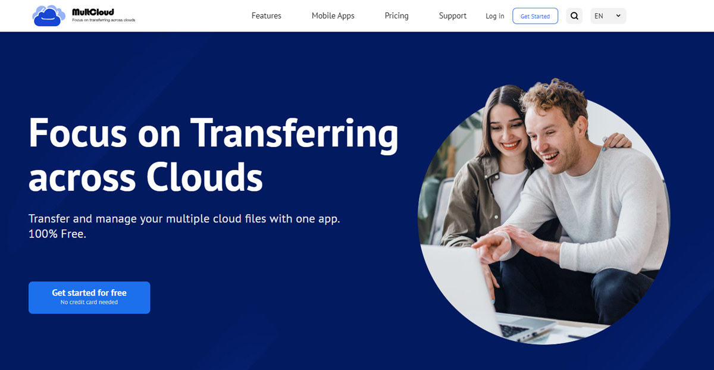Open the Features menu
Image resolution: width=714 pixels, height=370 pixels.
tap(267, 16)
